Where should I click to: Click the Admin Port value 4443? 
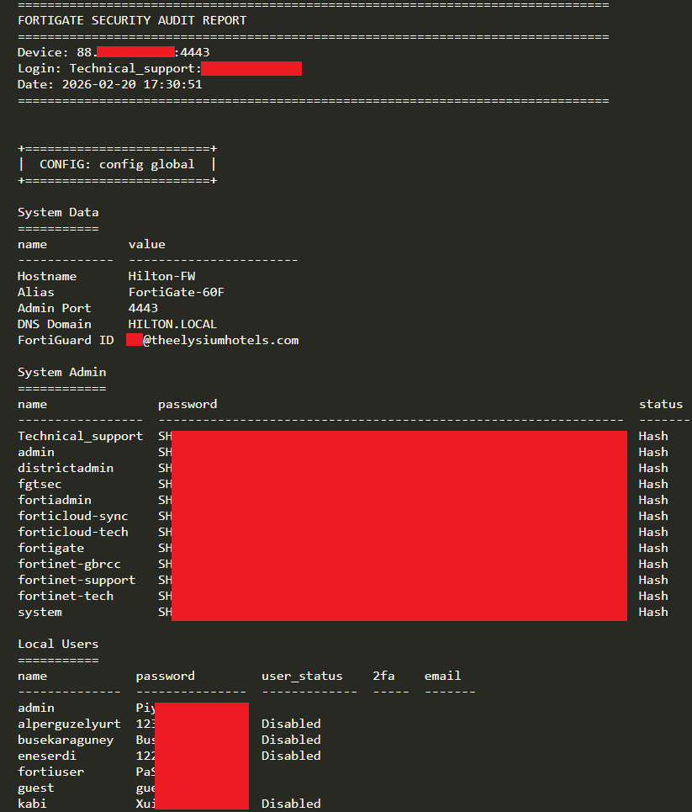[143, 308]
